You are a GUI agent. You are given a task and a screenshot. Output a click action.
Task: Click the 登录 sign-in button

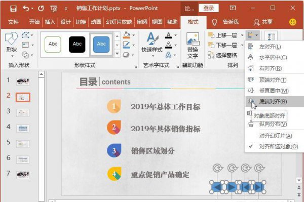[209, 8]
